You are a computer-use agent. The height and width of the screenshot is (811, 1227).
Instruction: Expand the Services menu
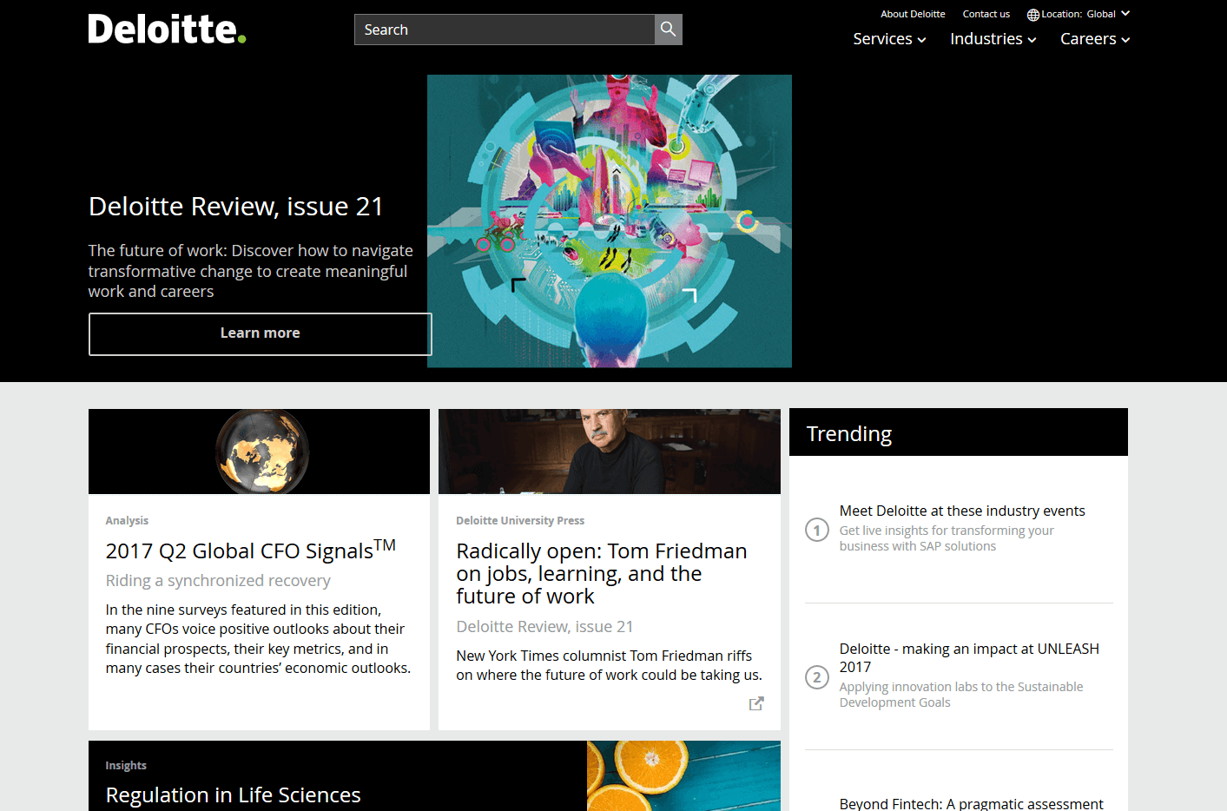pos(889,39)
